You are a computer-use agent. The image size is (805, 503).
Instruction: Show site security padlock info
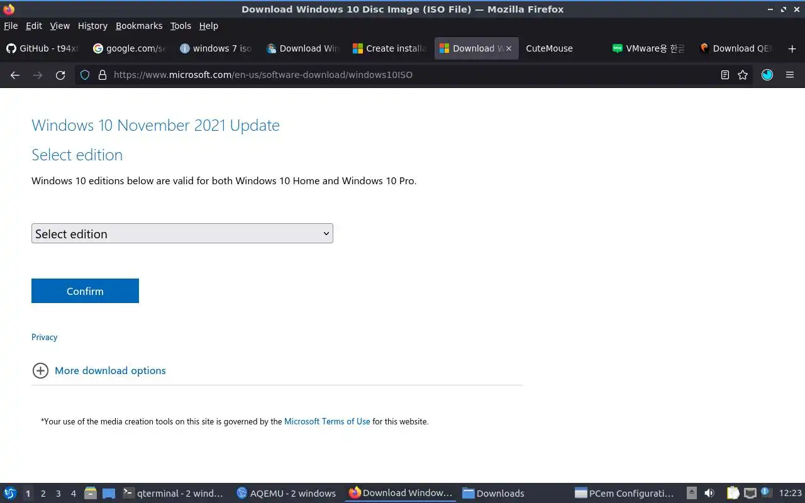pos(103,75)
